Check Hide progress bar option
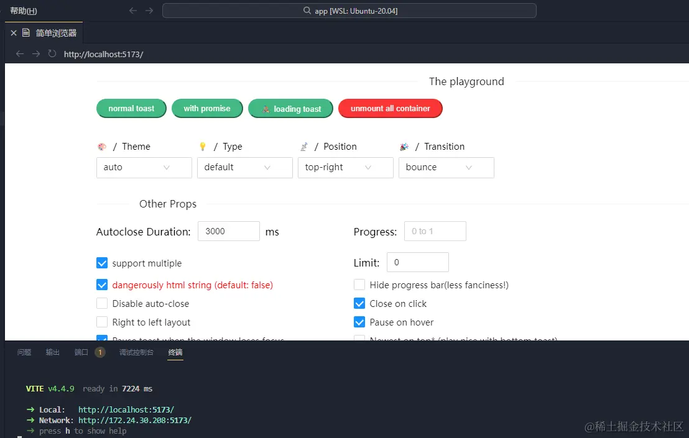 (359, 285)
